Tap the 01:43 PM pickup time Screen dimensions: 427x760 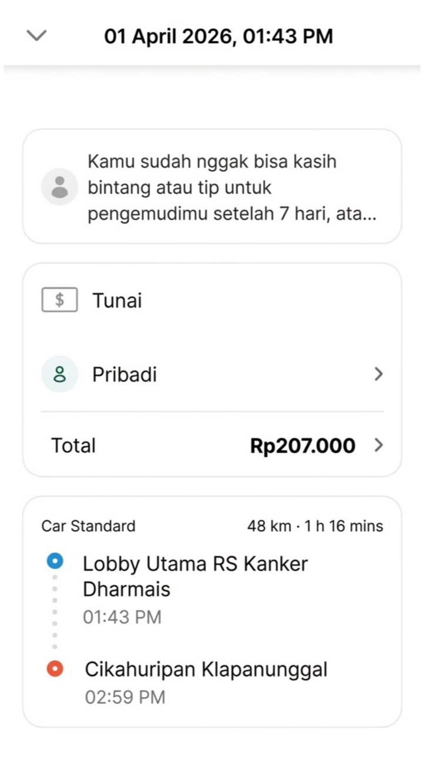click(122, 617)
